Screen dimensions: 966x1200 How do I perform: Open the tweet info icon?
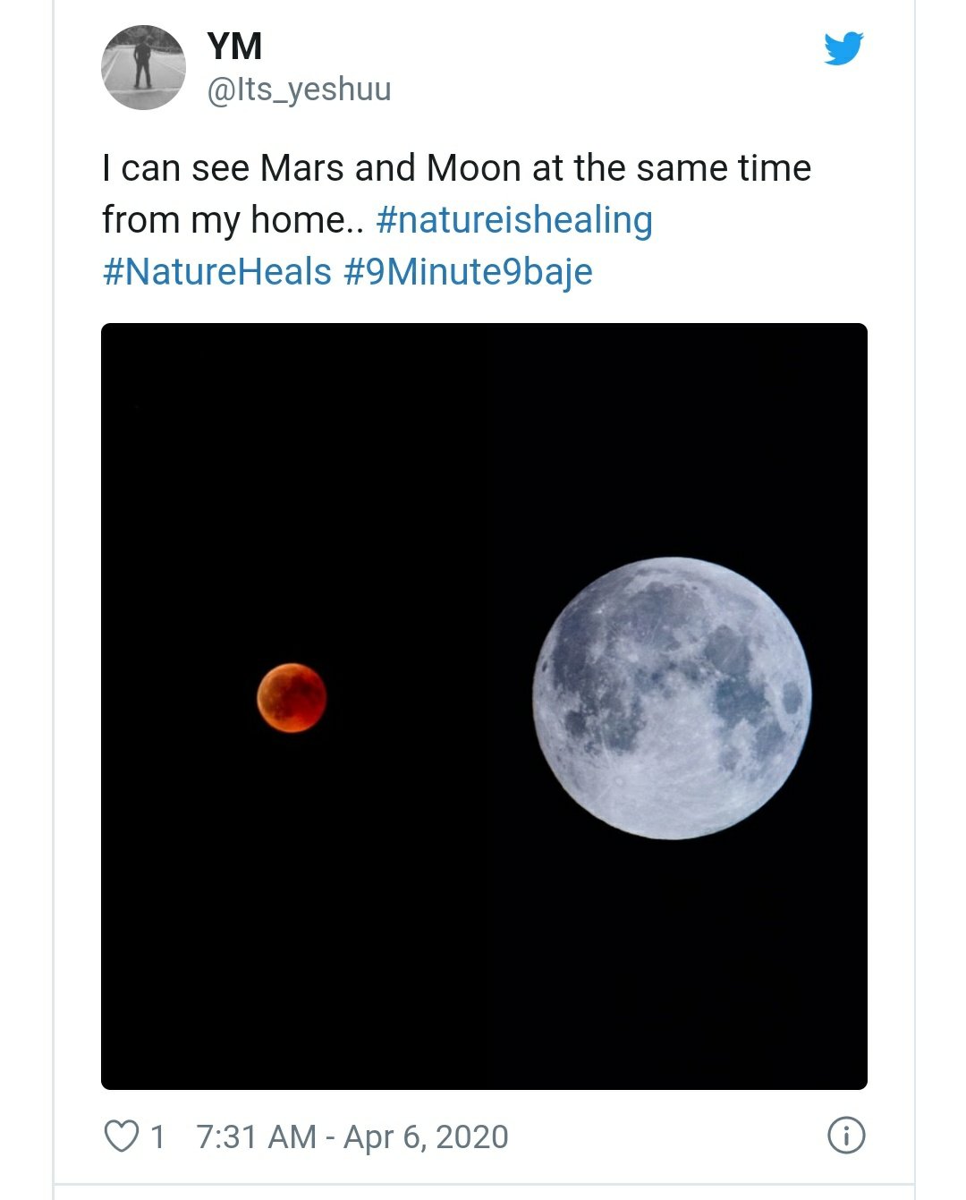coord(845,1136)
